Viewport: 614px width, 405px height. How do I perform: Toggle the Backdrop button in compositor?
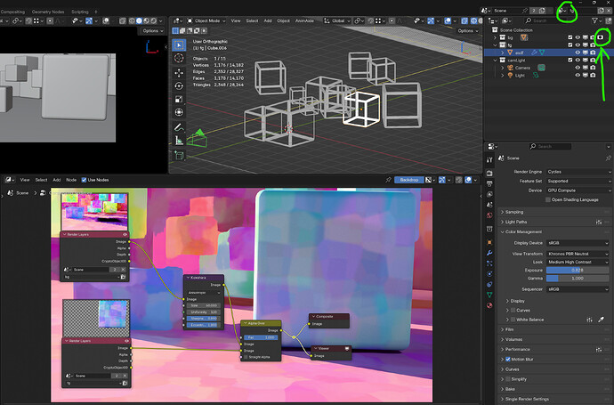point(408,180)
